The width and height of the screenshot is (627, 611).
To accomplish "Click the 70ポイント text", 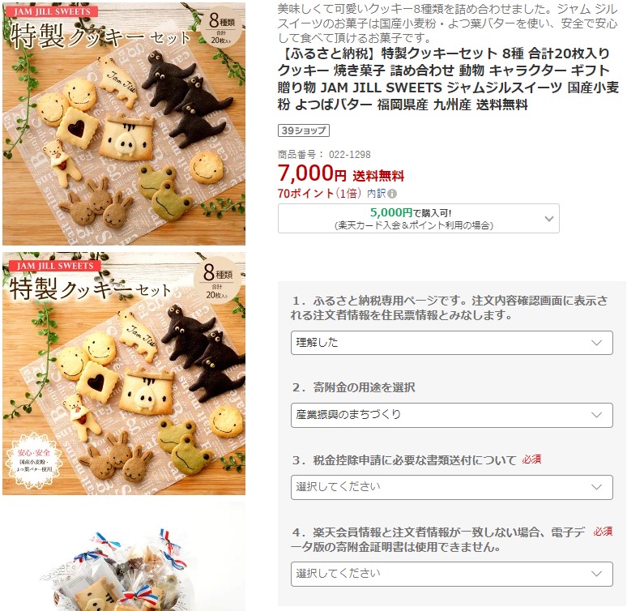I will [305, 194].
